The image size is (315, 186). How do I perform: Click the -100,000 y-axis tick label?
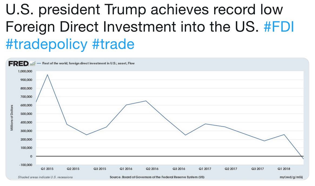[25, 165]
